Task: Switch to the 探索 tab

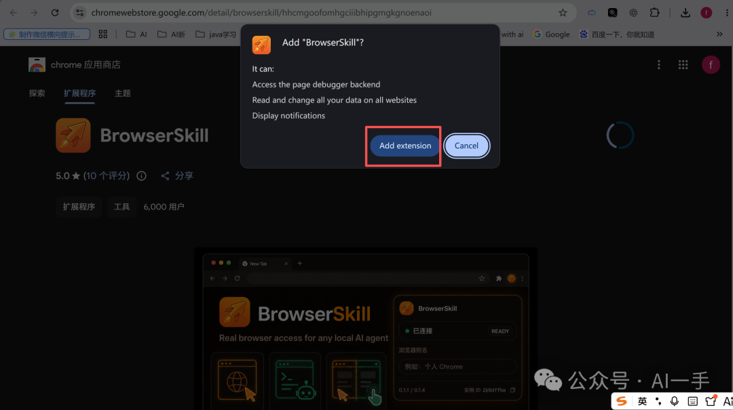Action: pos(37,94)
